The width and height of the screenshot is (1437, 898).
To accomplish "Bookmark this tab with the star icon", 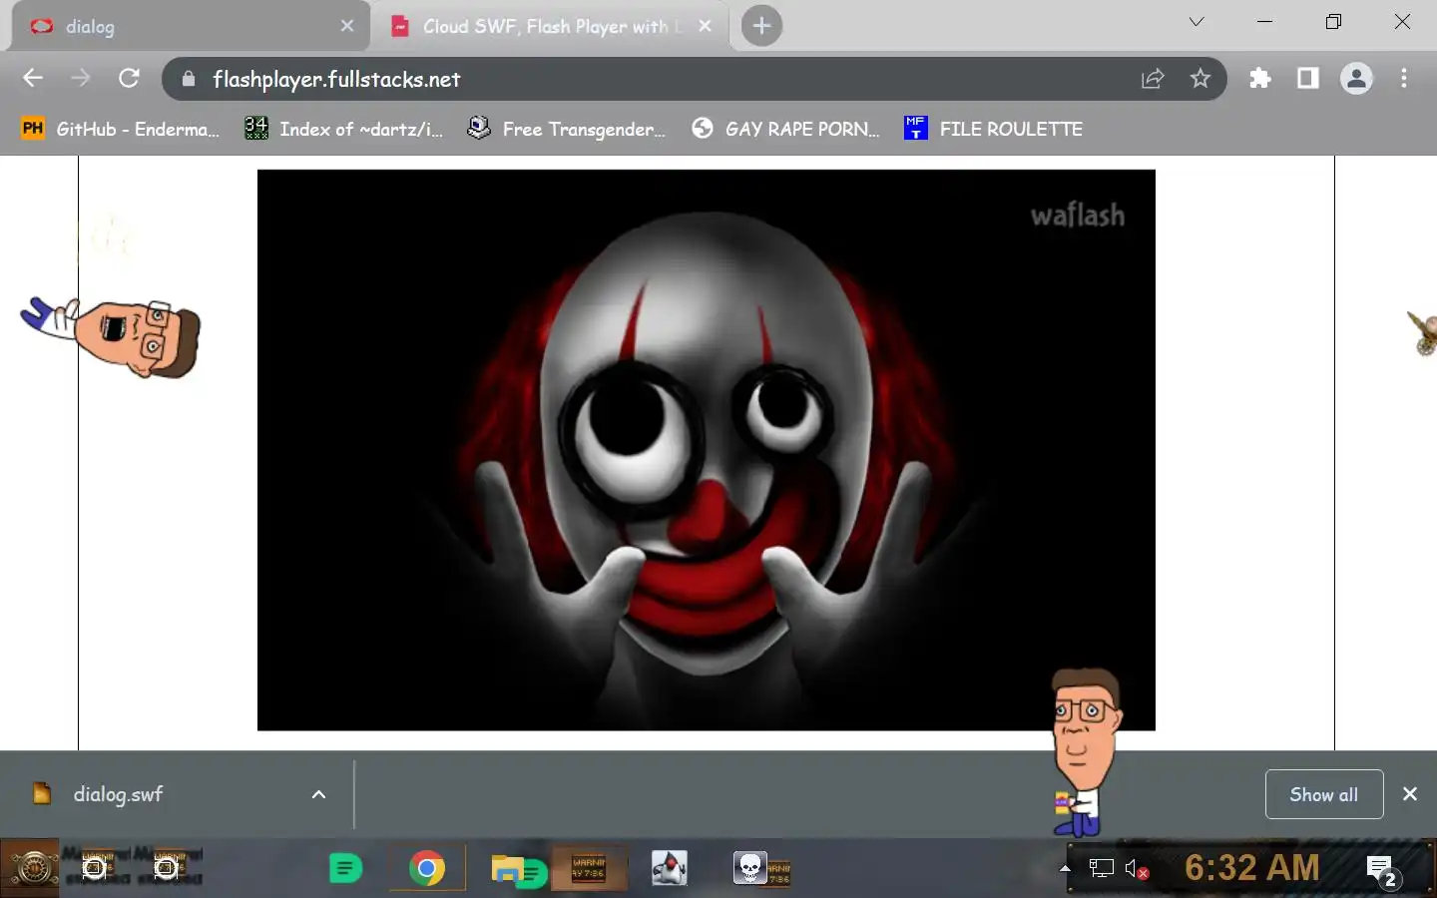I will click(1199, 79).
